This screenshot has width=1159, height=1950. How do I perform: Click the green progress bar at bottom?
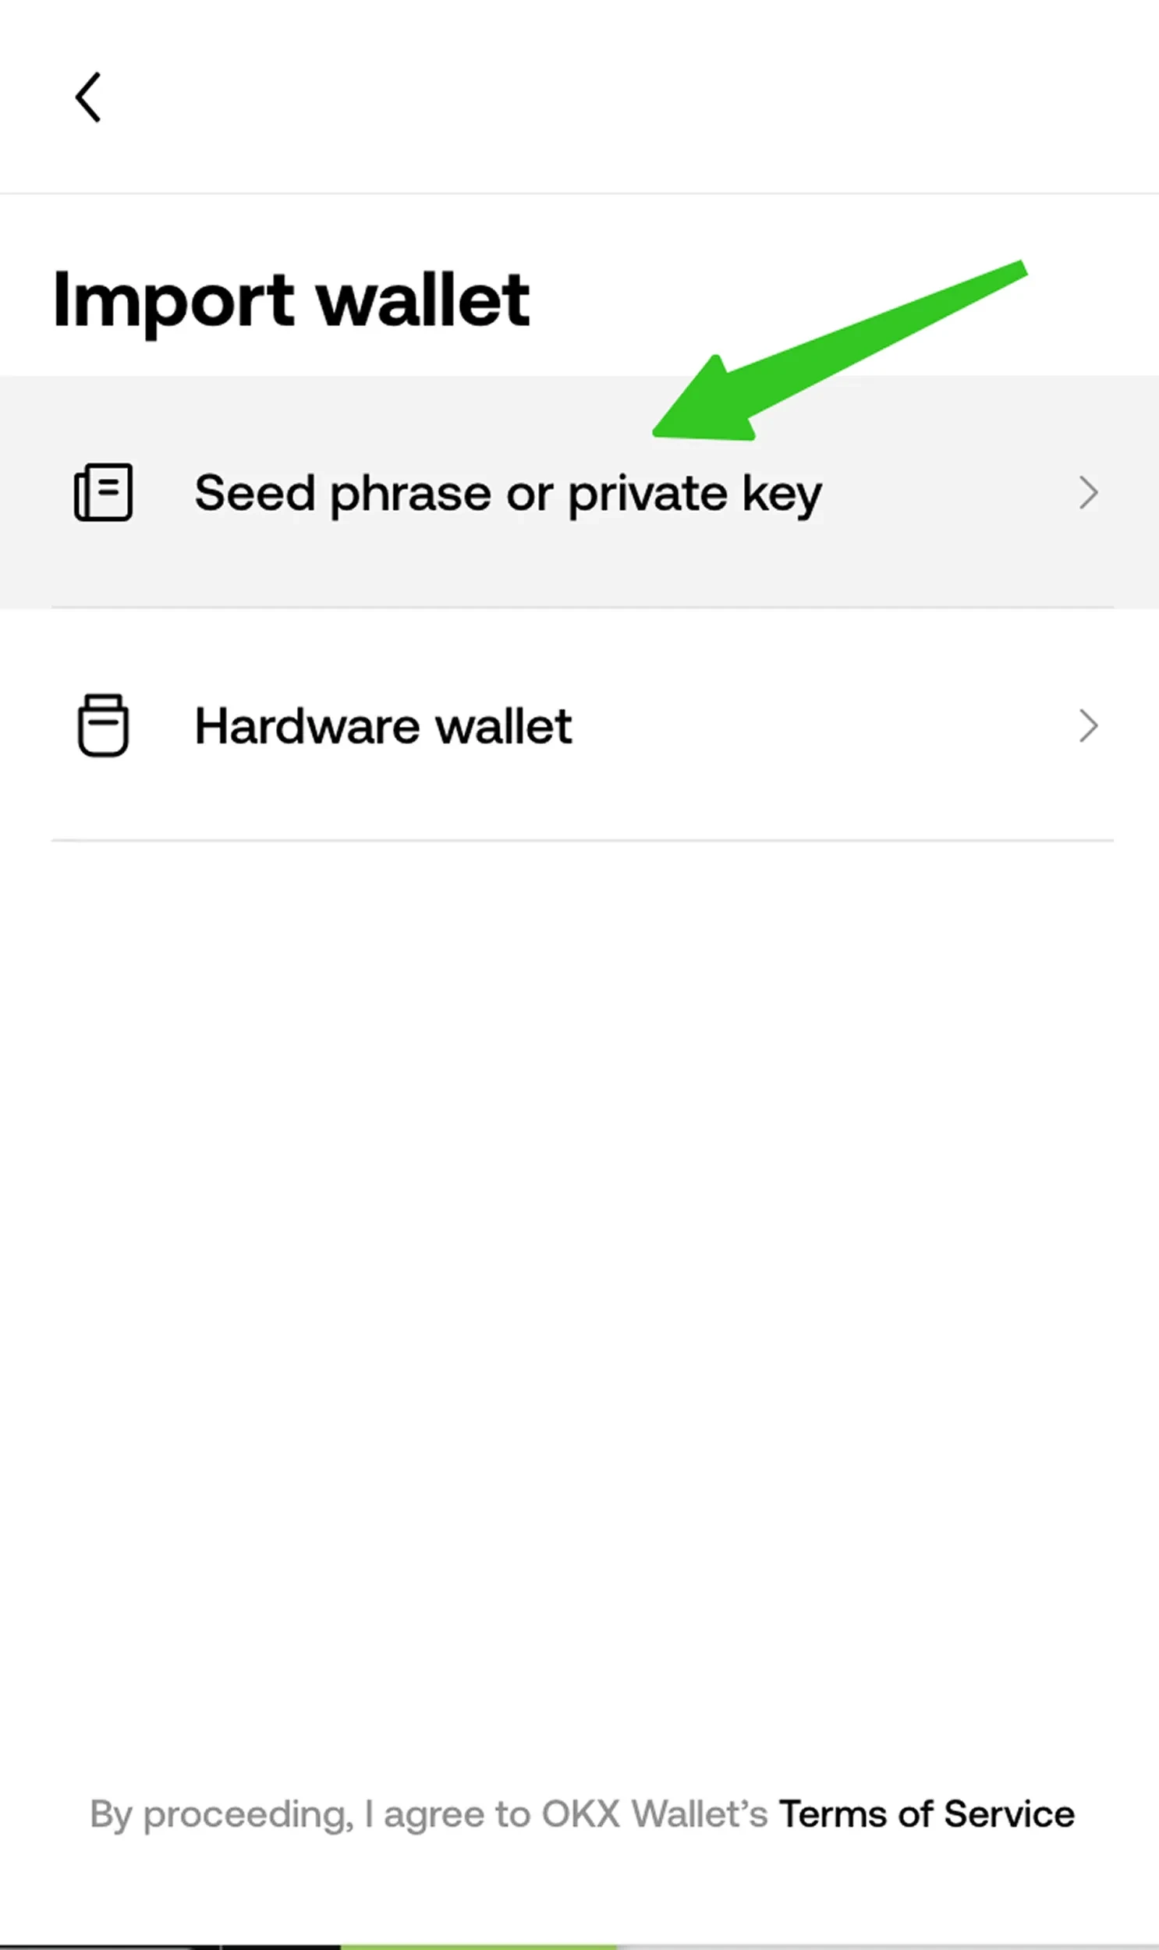(478, 1946)
